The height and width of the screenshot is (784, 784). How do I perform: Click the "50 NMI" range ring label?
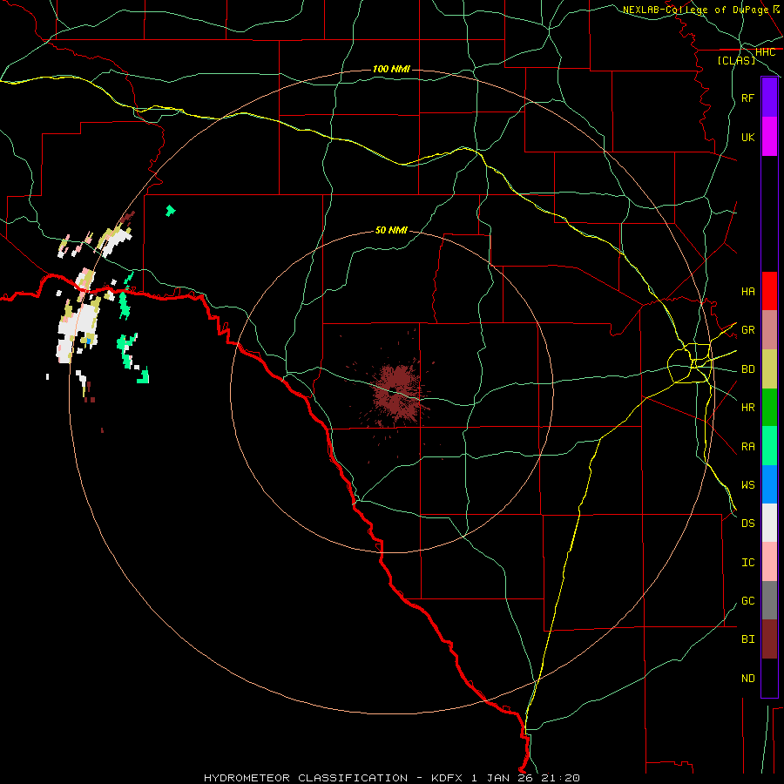[x=391, y=230]
